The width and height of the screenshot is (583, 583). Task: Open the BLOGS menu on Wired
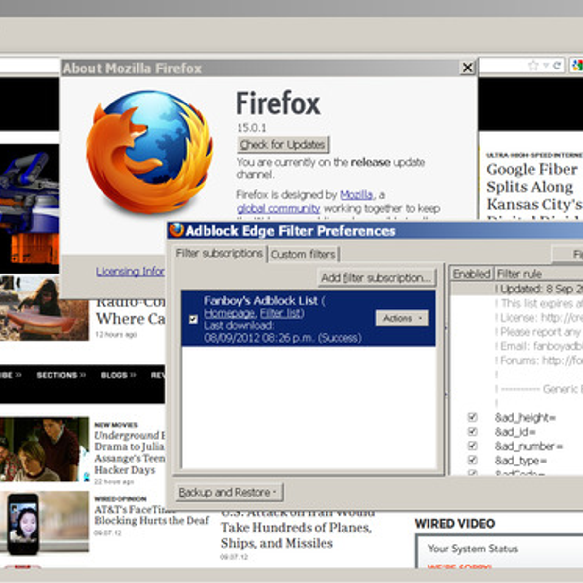tap(118, 375)
